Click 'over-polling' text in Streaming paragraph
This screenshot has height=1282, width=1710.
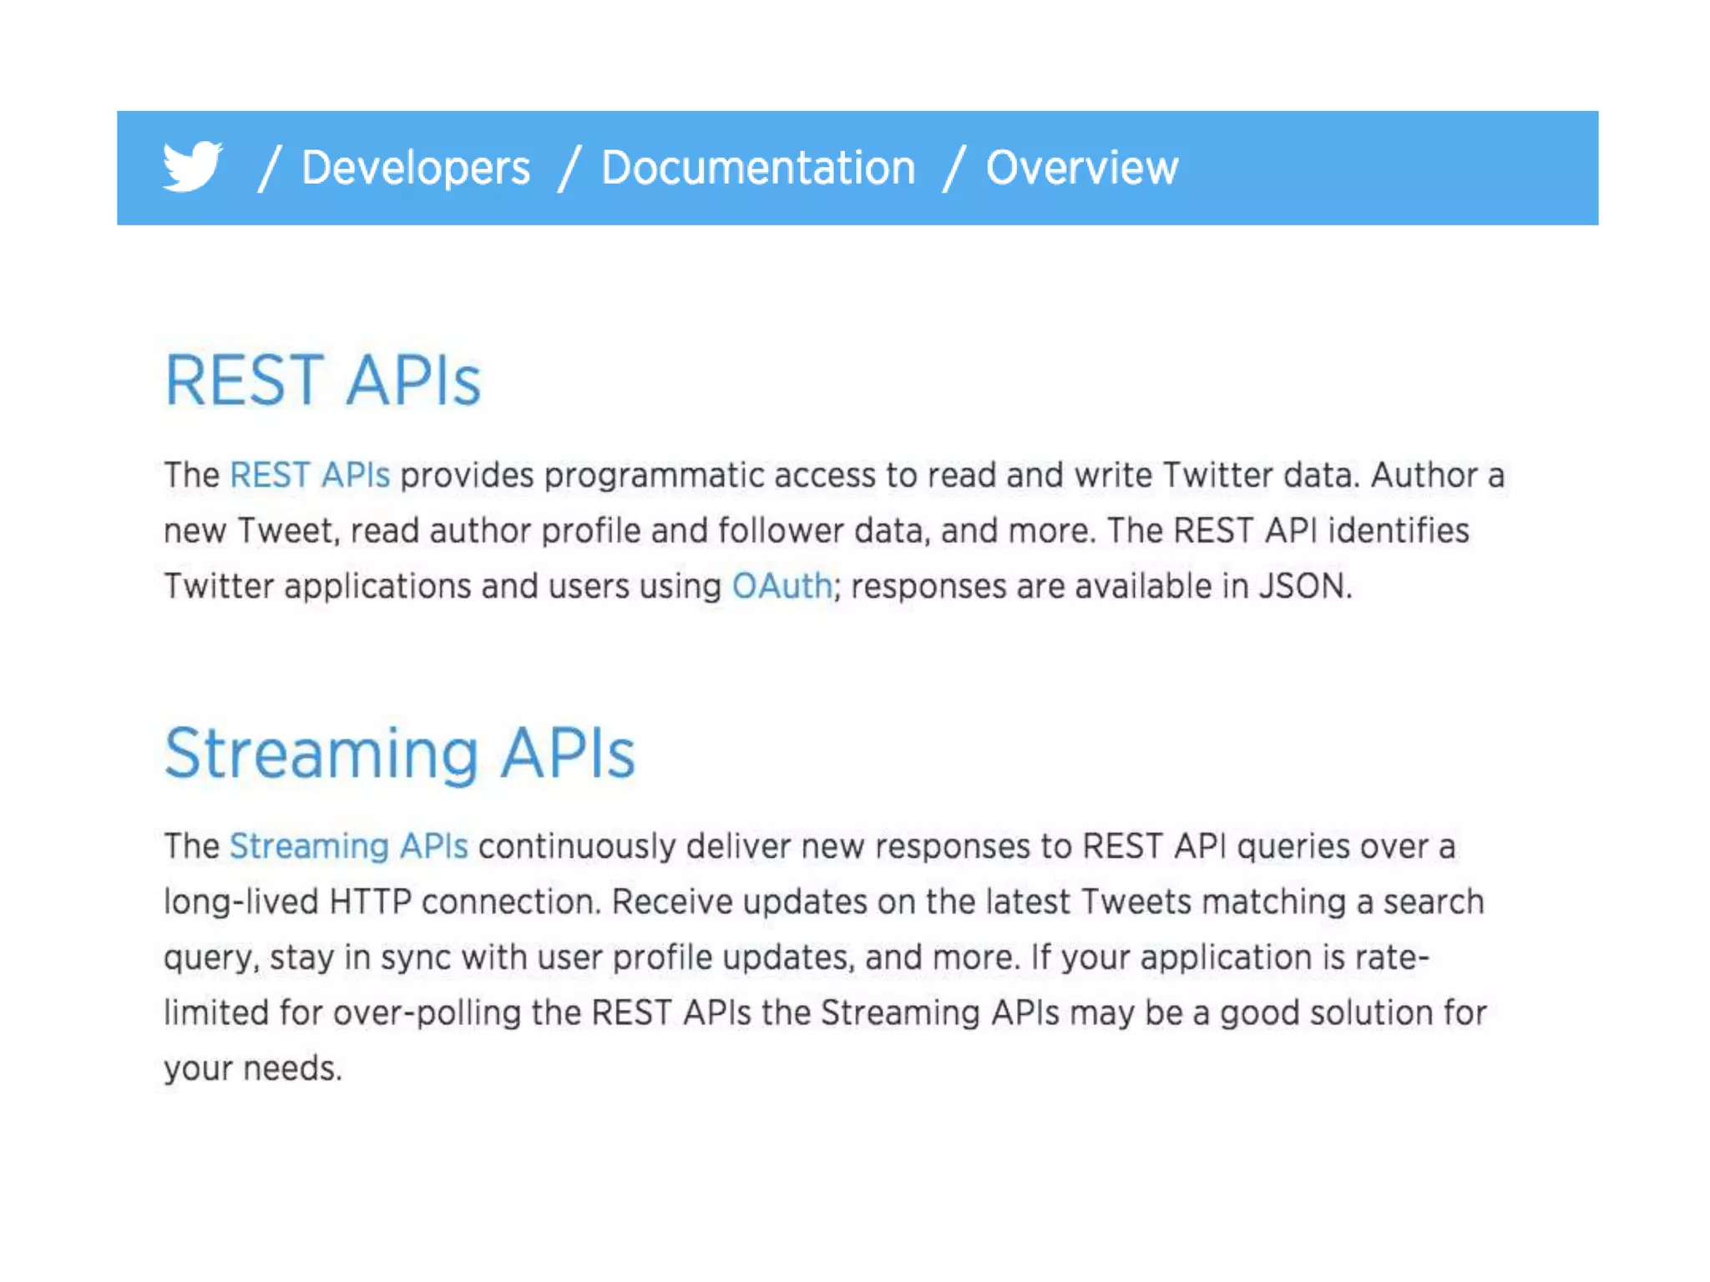point(427,1013)
